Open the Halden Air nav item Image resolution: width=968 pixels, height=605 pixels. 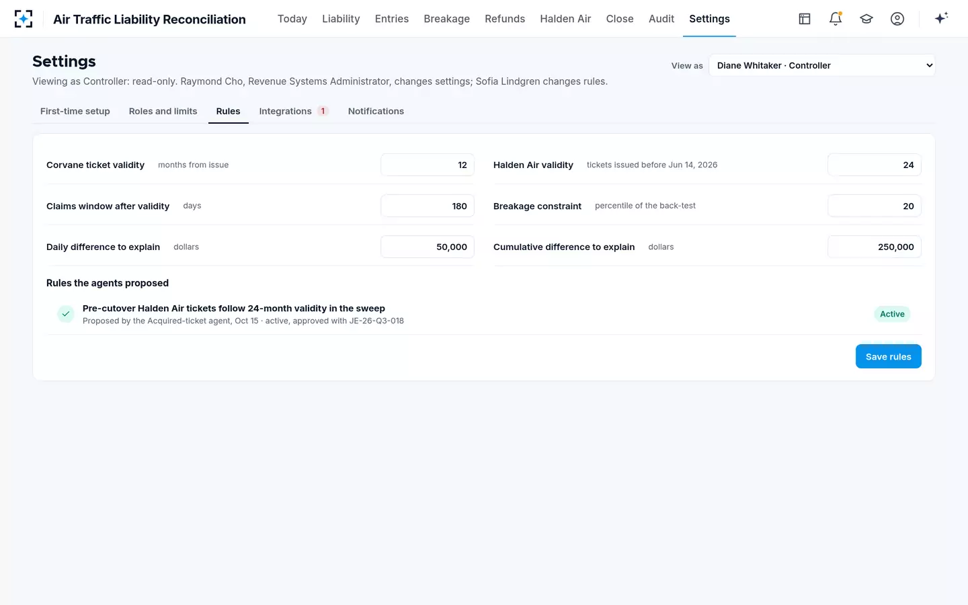coord(565,19)
